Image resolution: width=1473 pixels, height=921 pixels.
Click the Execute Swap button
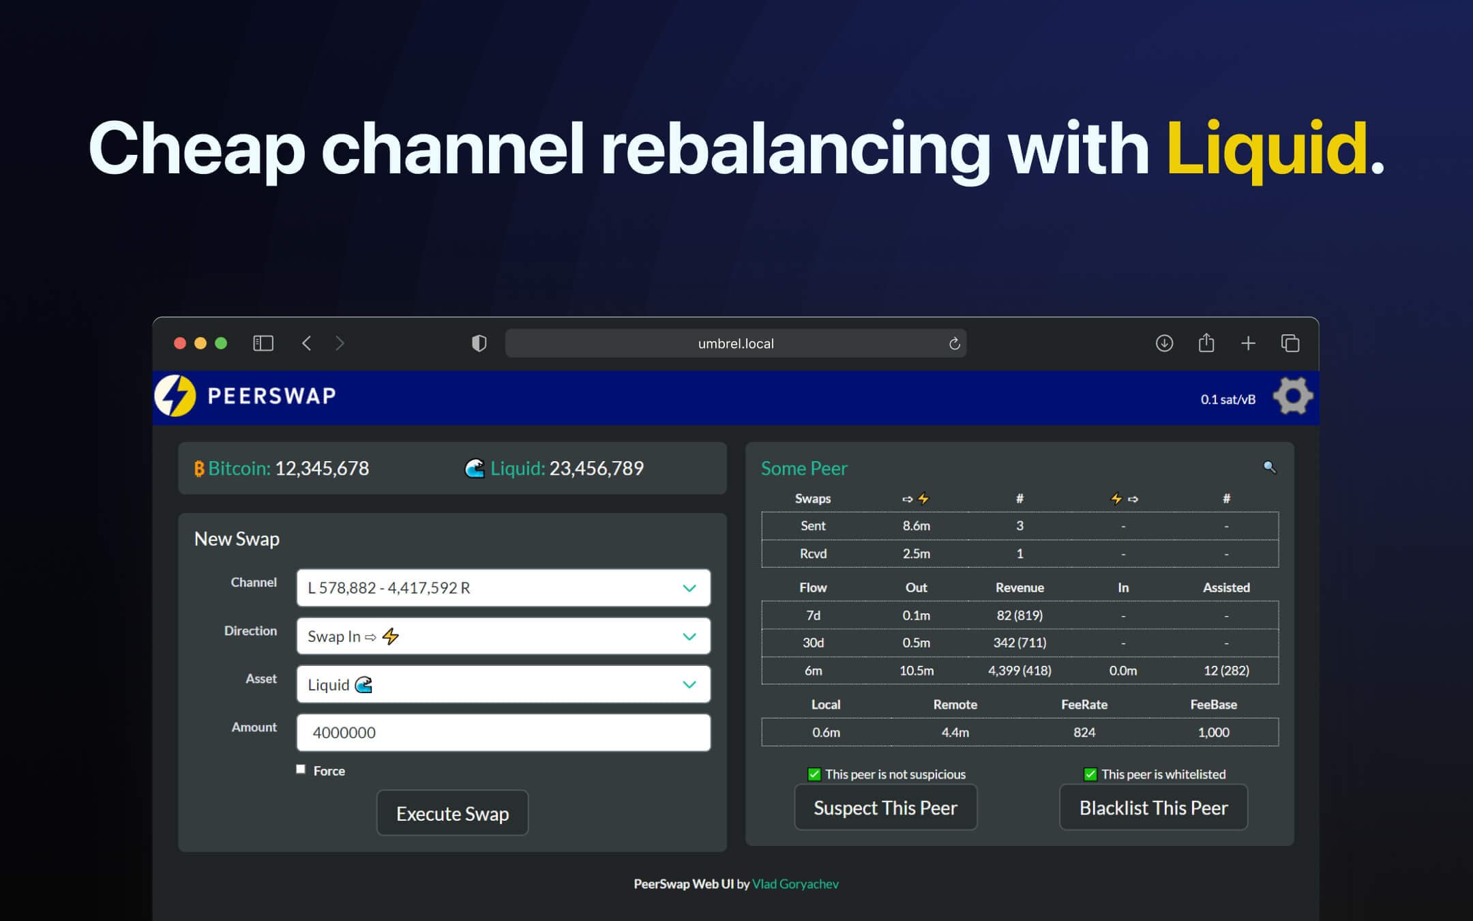453,813
